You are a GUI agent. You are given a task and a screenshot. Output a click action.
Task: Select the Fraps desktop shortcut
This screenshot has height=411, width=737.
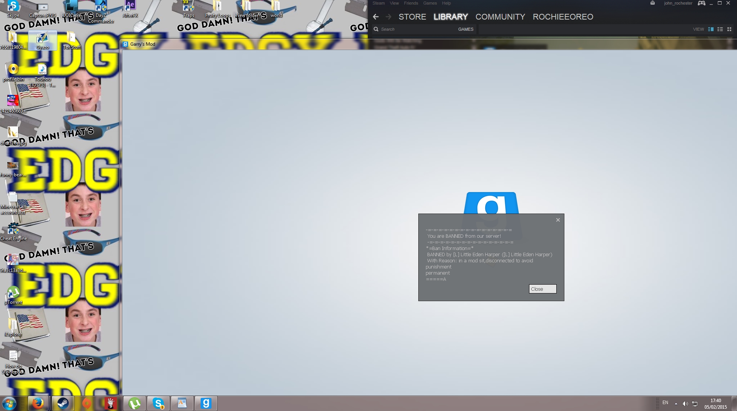[188, 9]
